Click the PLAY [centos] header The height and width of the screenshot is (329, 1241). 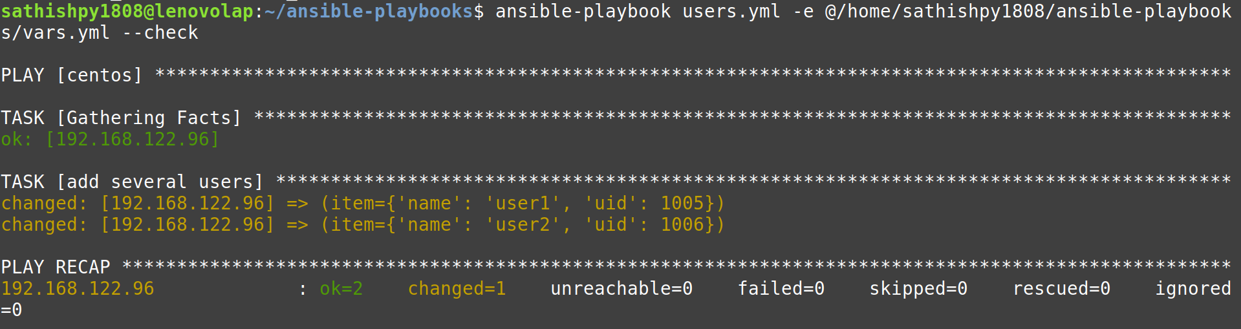[71, 75]
